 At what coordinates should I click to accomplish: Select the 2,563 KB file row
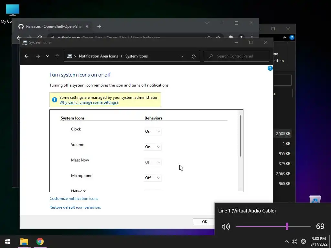(283, 173)
